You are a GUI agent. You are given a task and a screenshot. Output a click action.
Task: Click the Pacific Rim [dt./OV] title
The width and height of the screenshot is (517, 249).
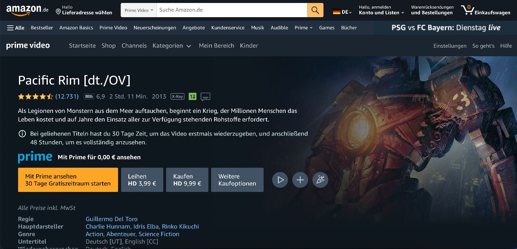pos(74,80)
